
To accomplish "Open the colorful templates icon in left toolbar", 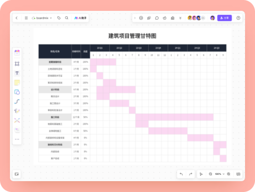I will tap(17, 53).
